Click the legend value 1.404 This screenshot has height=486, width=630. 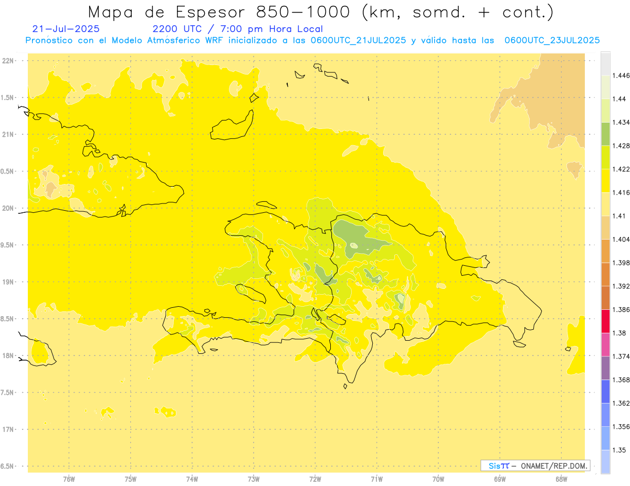coord(622,240)
